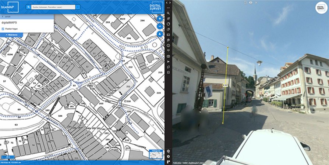
Task: Toggle the Position folgen checkbox
Action: [3, 29]
